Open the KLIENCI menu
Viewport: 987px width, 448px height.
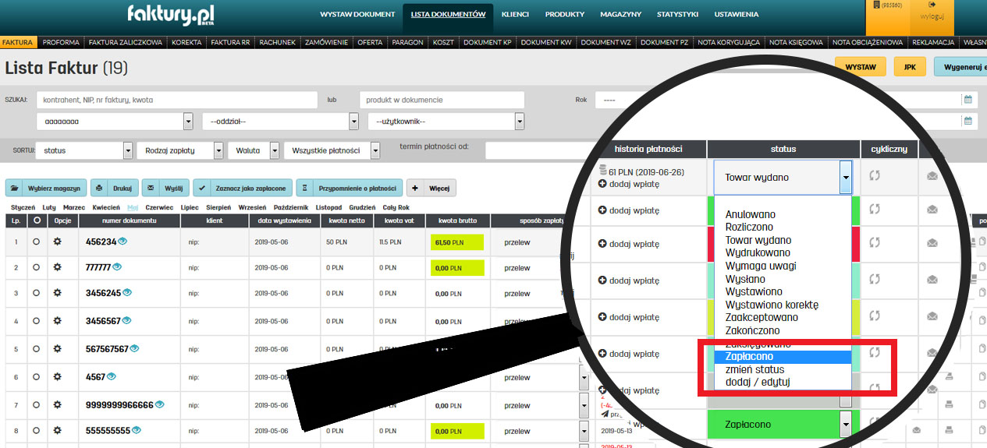(x=515, y=15)
